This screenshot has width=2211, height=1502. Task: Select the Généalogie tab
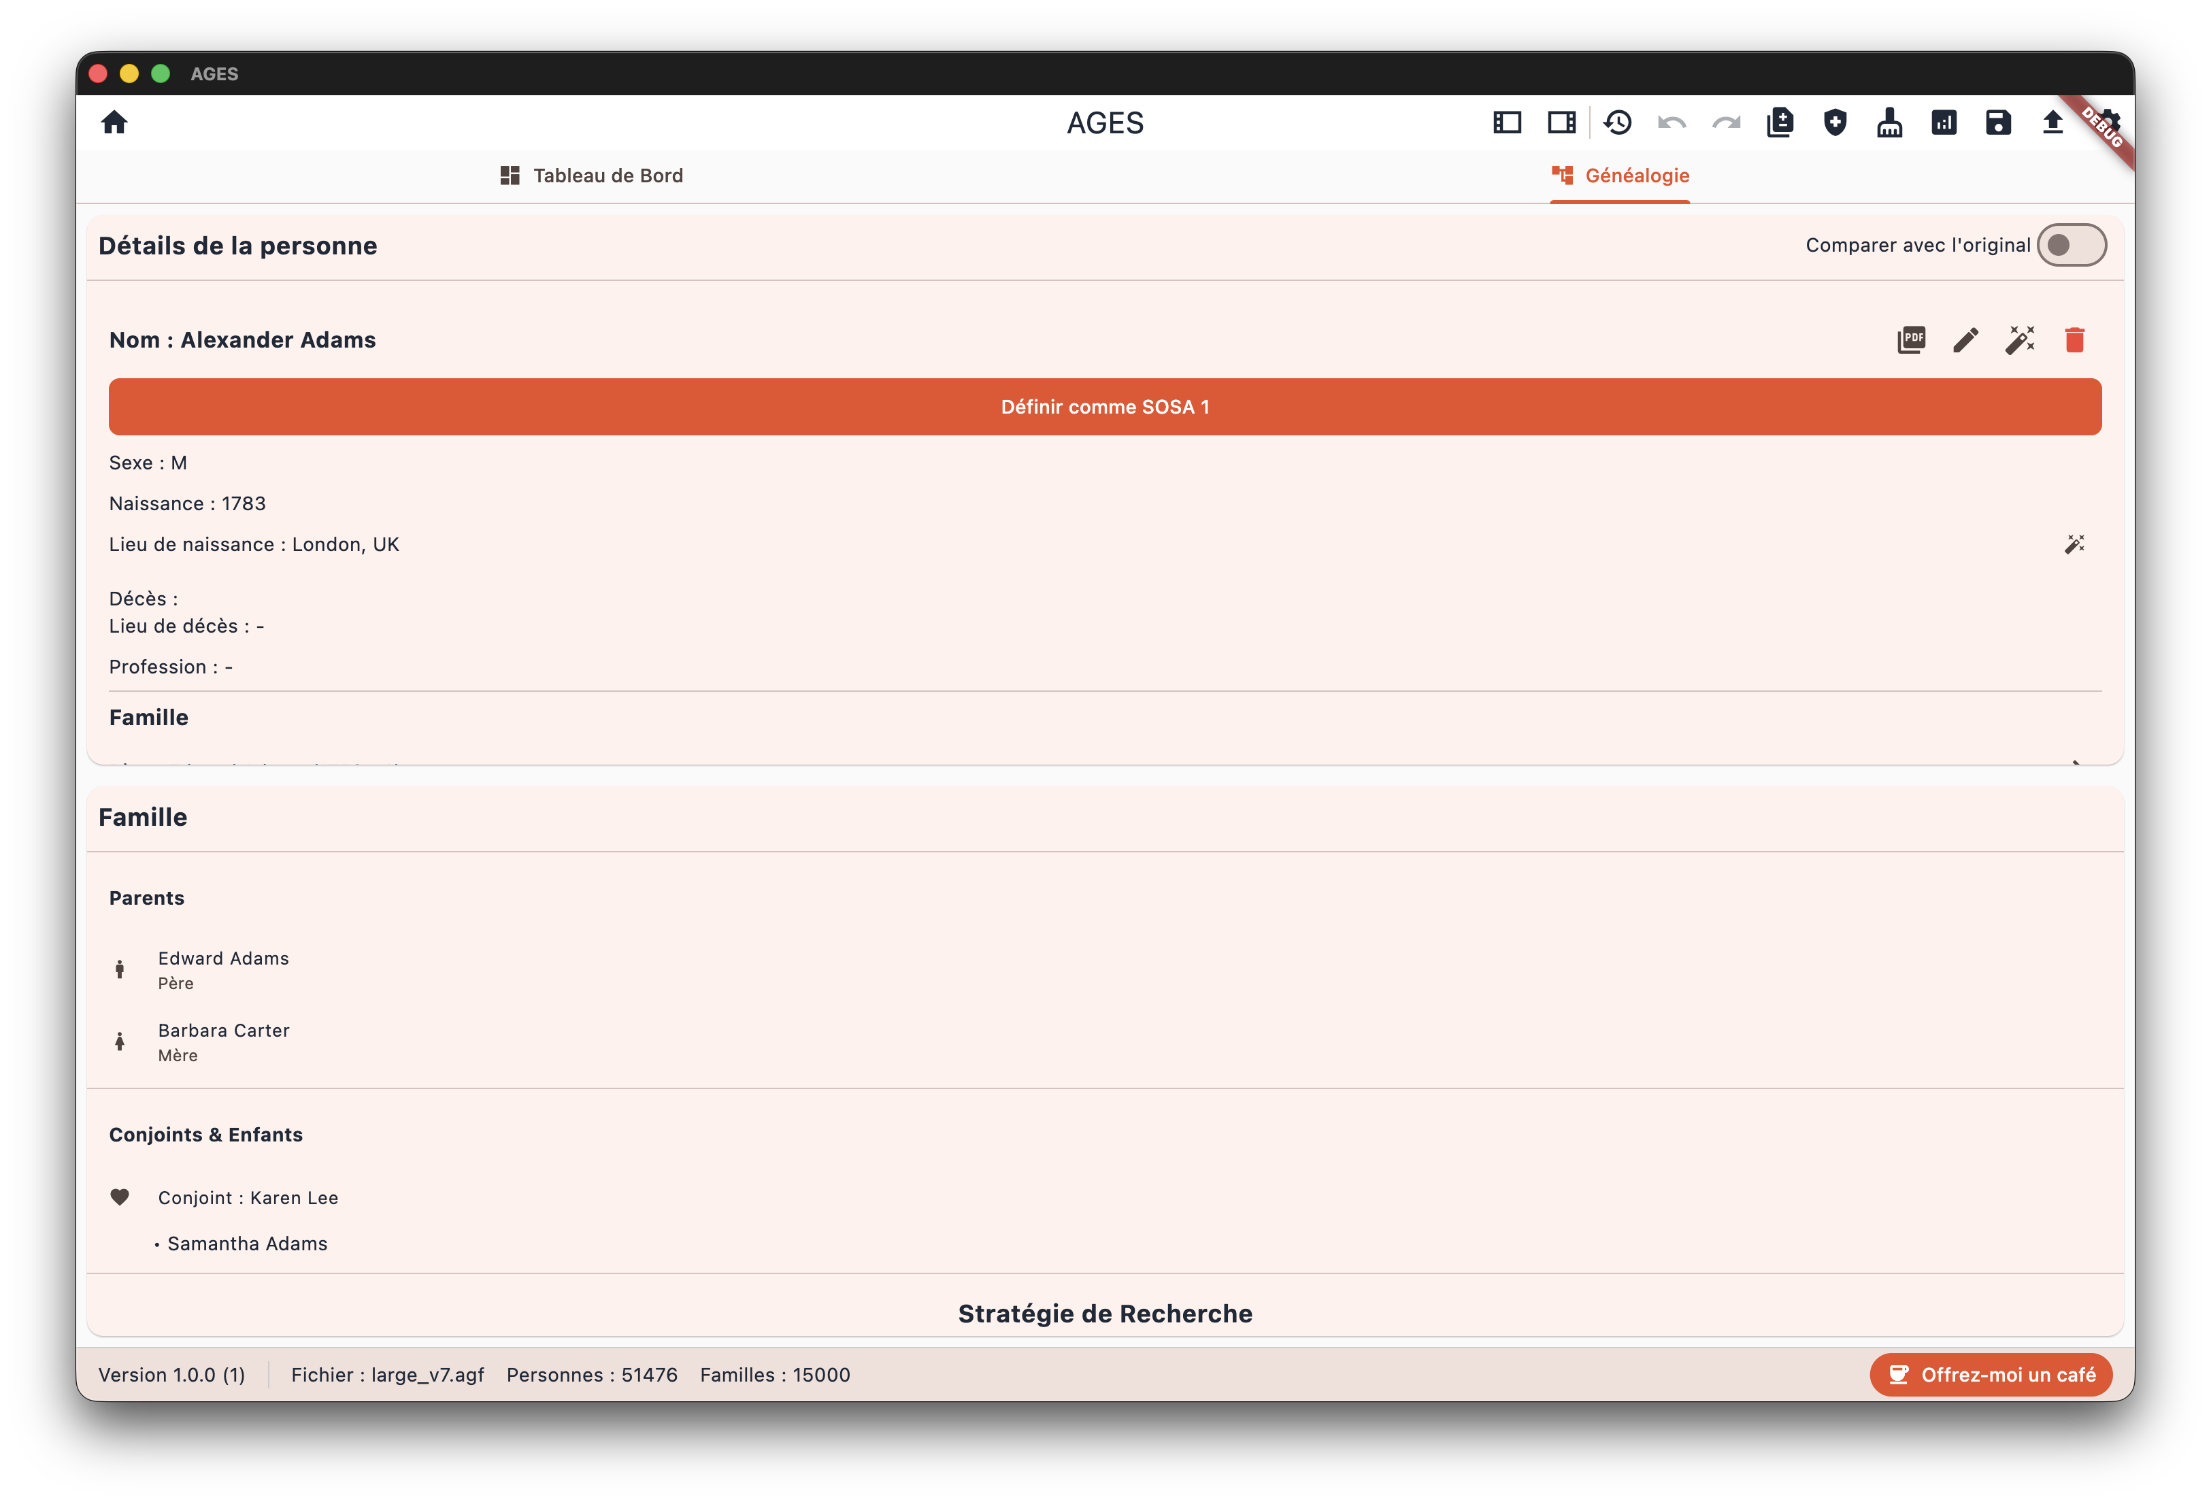[1620, 176]
